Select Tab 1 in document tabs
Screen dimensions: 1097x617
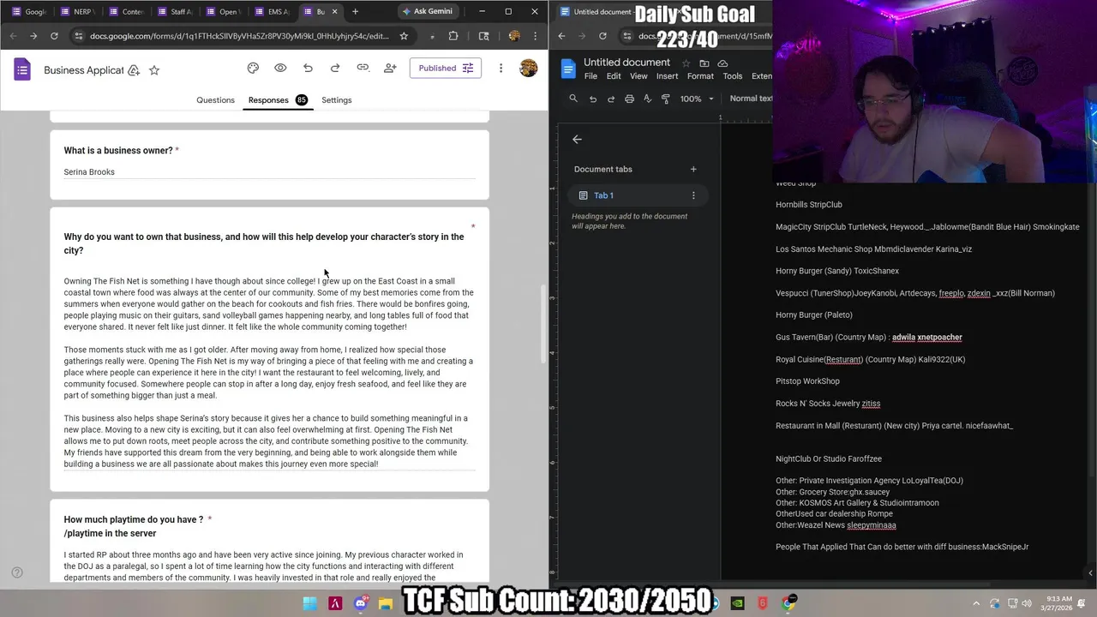639,195
